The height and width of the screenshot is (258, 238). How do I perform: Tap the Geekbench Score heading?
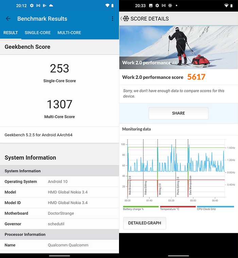point(28,47)
